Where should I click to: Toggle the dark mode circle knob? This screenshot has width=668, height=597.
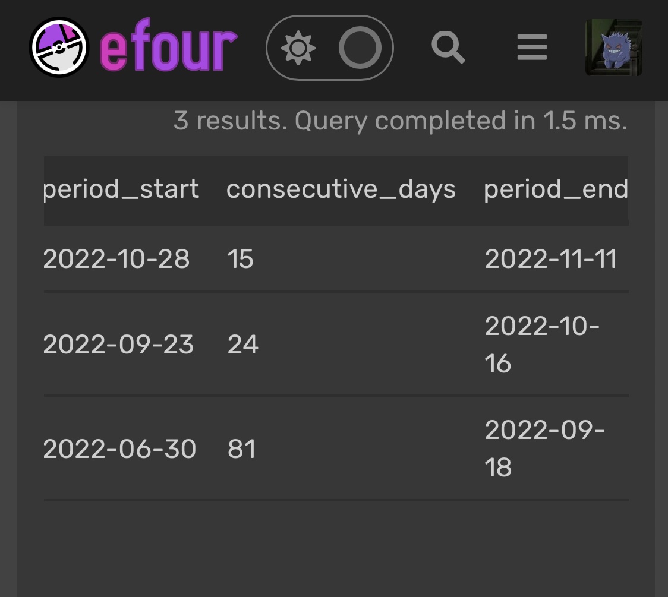pos(360,48)
